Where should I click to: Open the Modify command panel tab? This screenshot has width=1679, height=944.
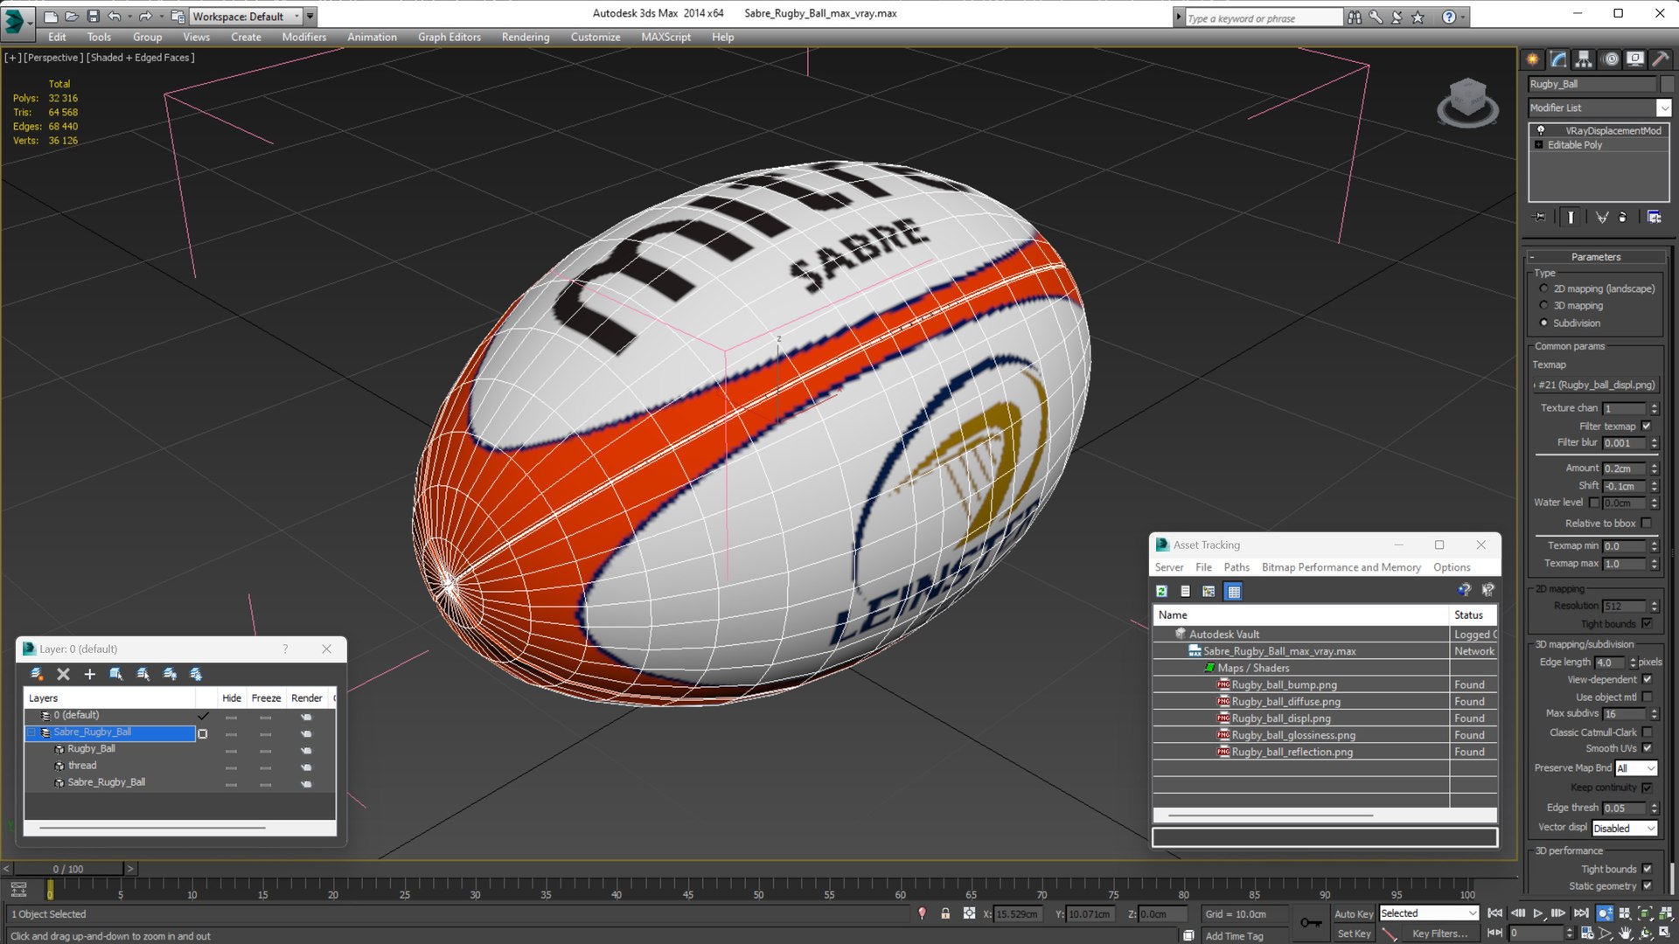pyautogui.click(x=1558, y=59)
